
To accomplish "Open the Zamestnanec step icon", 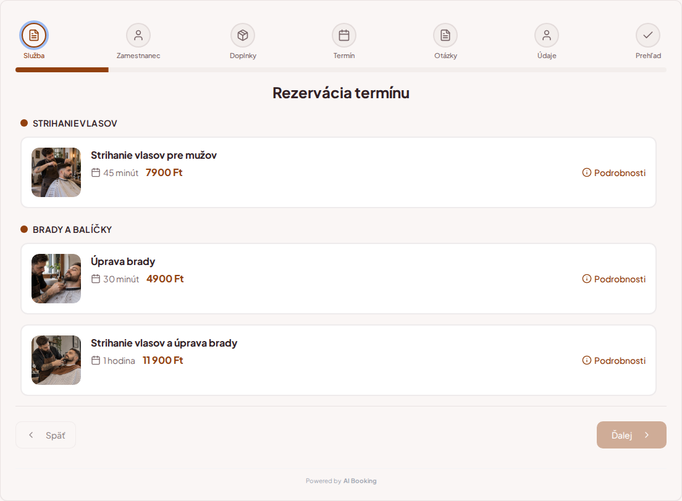I will (138, 35).
